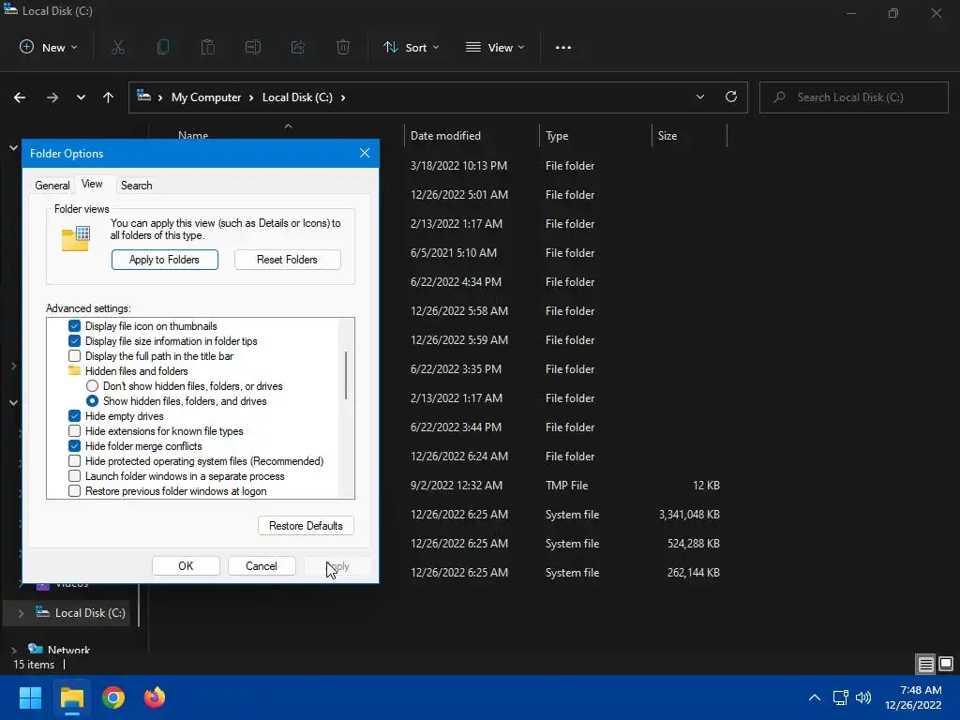Image resolution: width=960 pixels, height=720 pixels.
Task: Select Show hidden files, folders, and drives
Action: (92, 401)
